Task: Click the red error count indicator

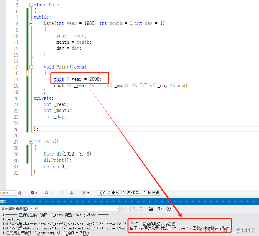Action: (34, 193)
